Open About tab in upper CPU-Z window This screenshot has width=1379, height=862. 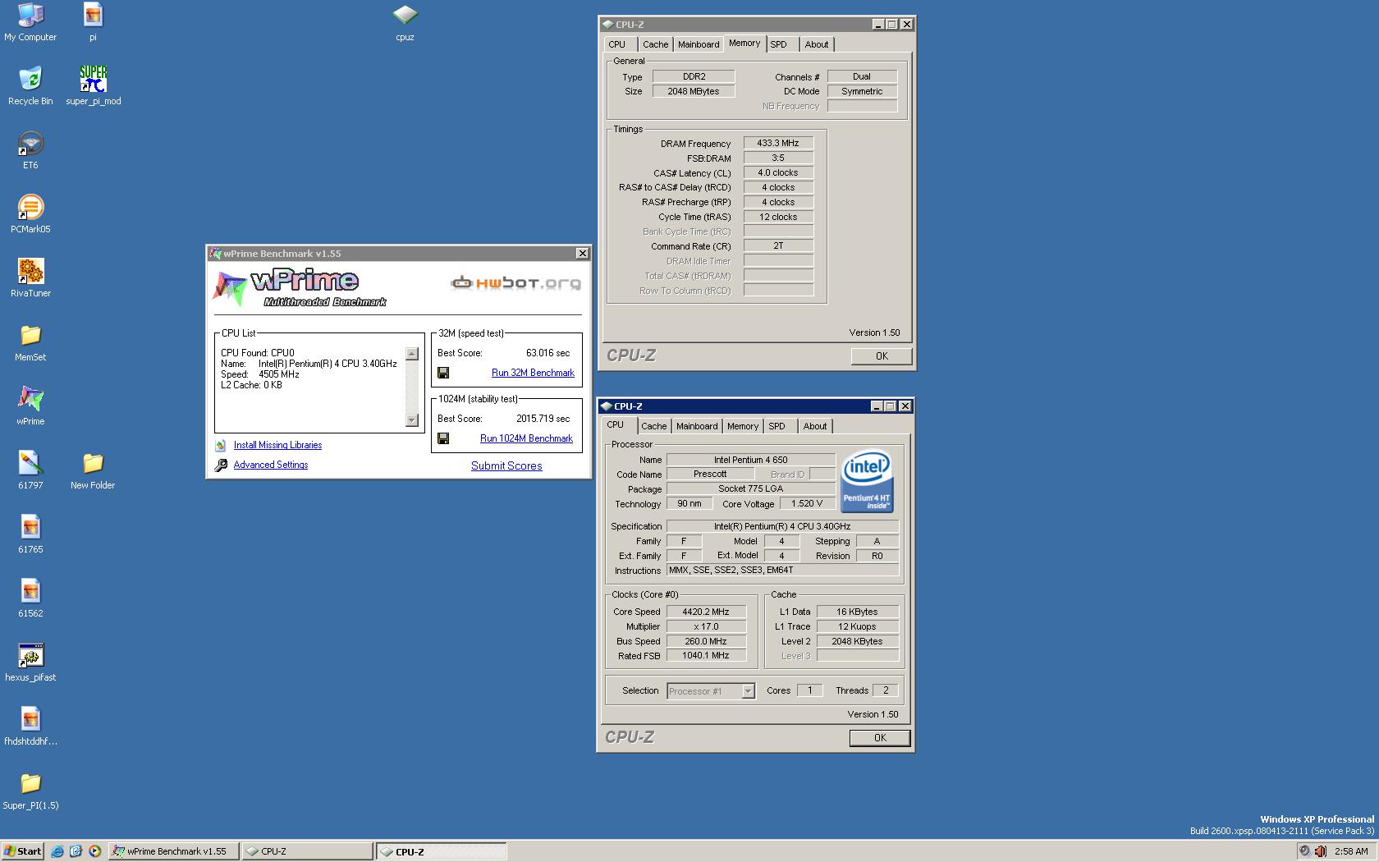click(x=817, y=44)
